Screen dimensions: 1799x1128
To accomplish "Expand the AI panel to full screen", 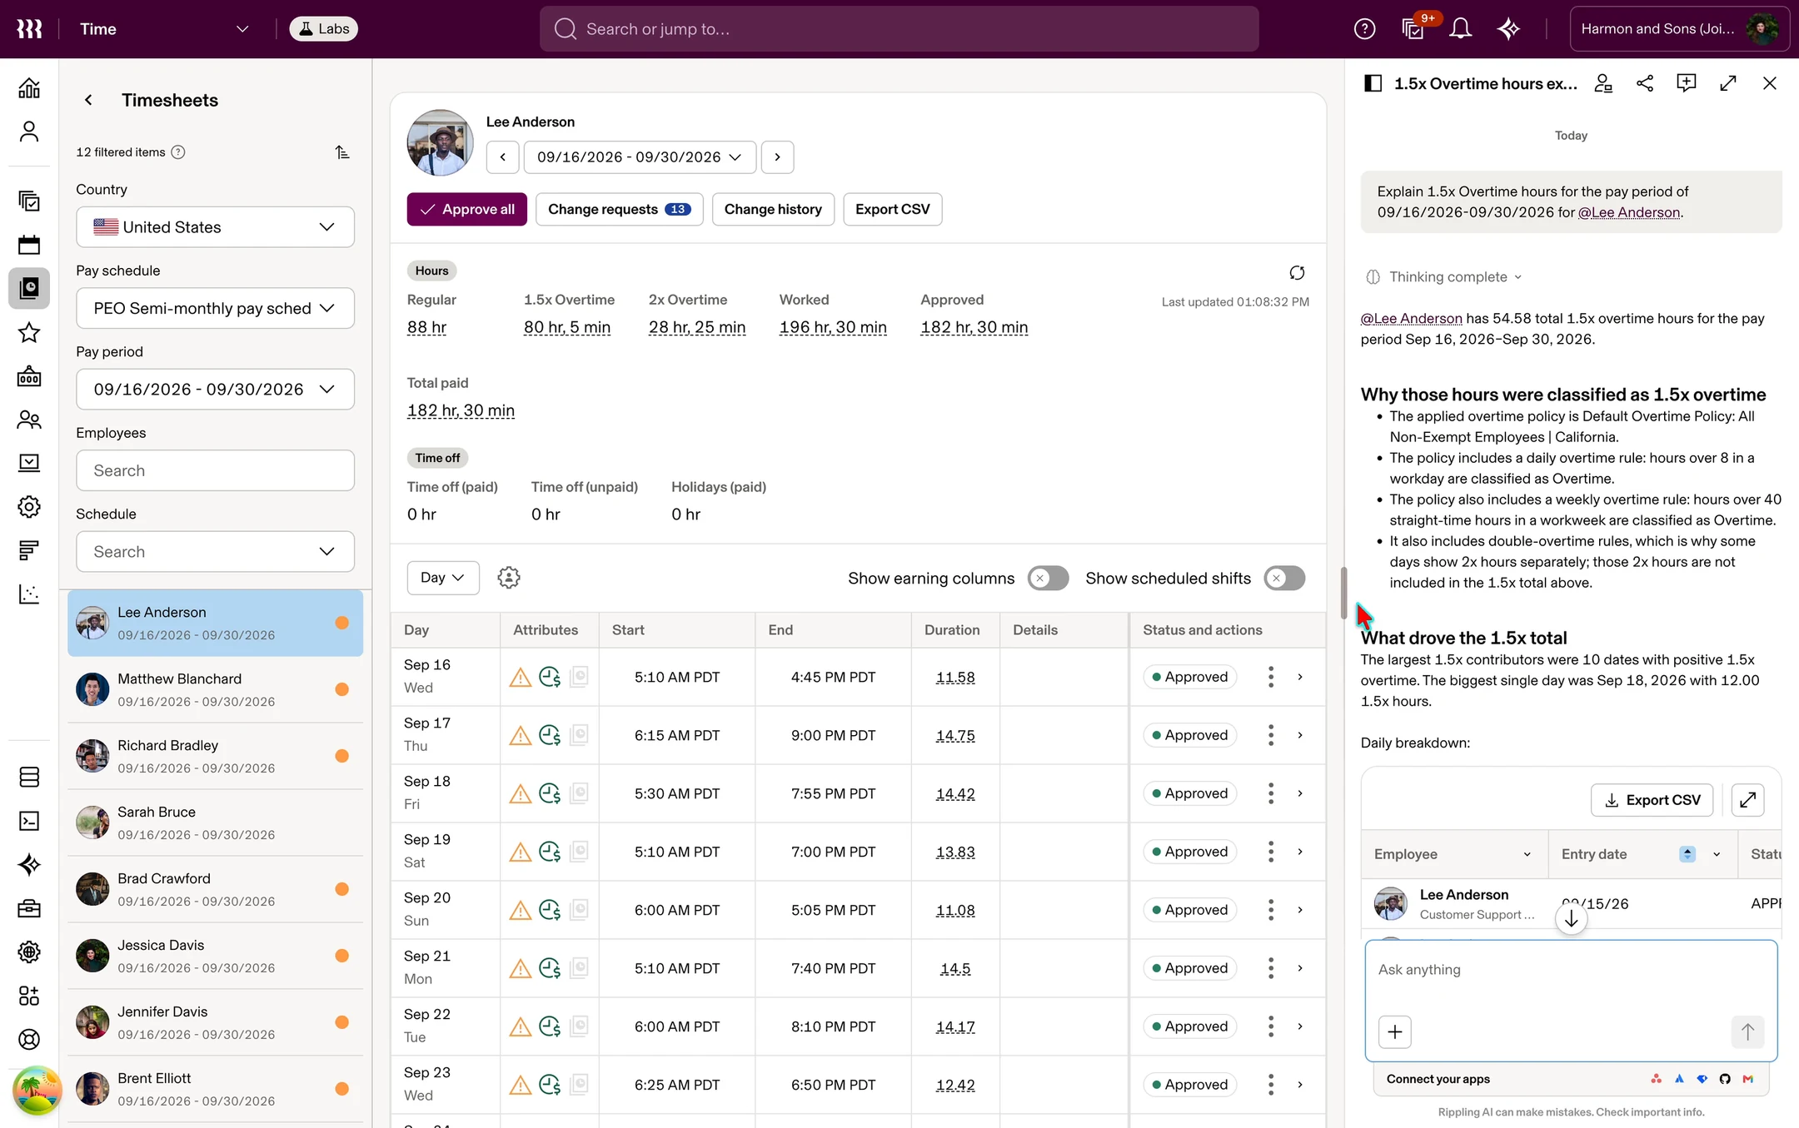I will click(1728, 83).
